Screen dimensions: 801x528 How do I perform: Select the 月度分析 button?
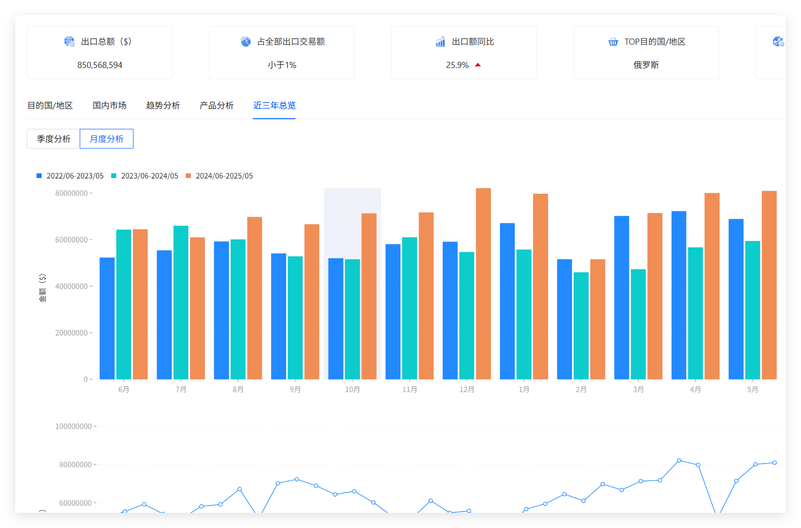107,139
